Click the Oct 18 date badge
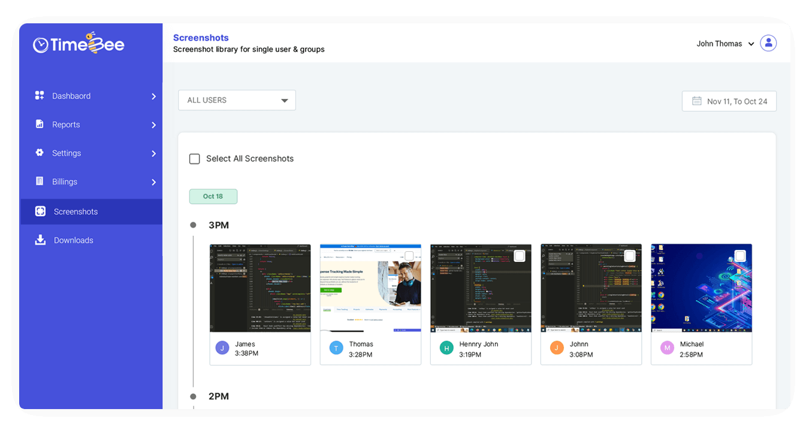 [213, 196]
